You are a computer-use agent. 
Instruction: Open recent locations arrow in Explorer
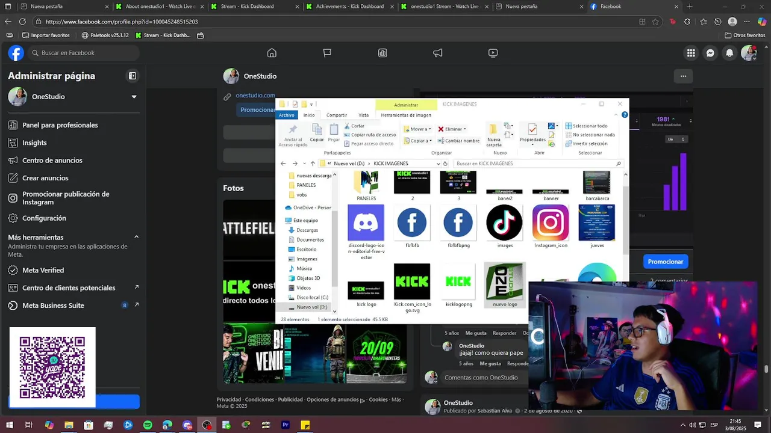pyautogui.click(x=303, y=164)
